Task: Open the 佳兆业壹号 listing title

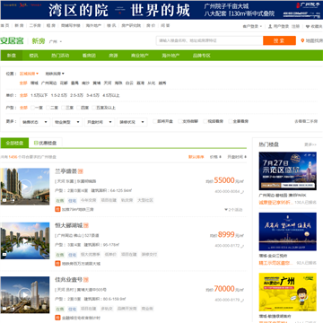Action: pos(69,280)
